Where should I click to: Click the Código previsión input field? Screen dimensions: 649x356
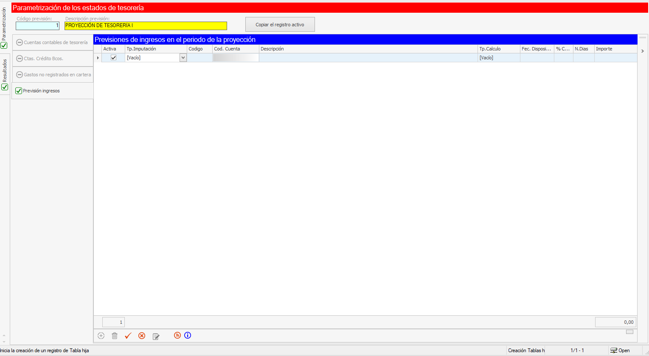pos(37,26)
